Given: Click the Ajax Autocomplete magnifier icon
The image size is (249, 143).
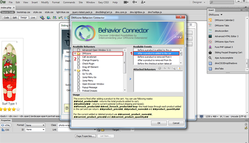Looking at the screenshot, I should [210, 58].
